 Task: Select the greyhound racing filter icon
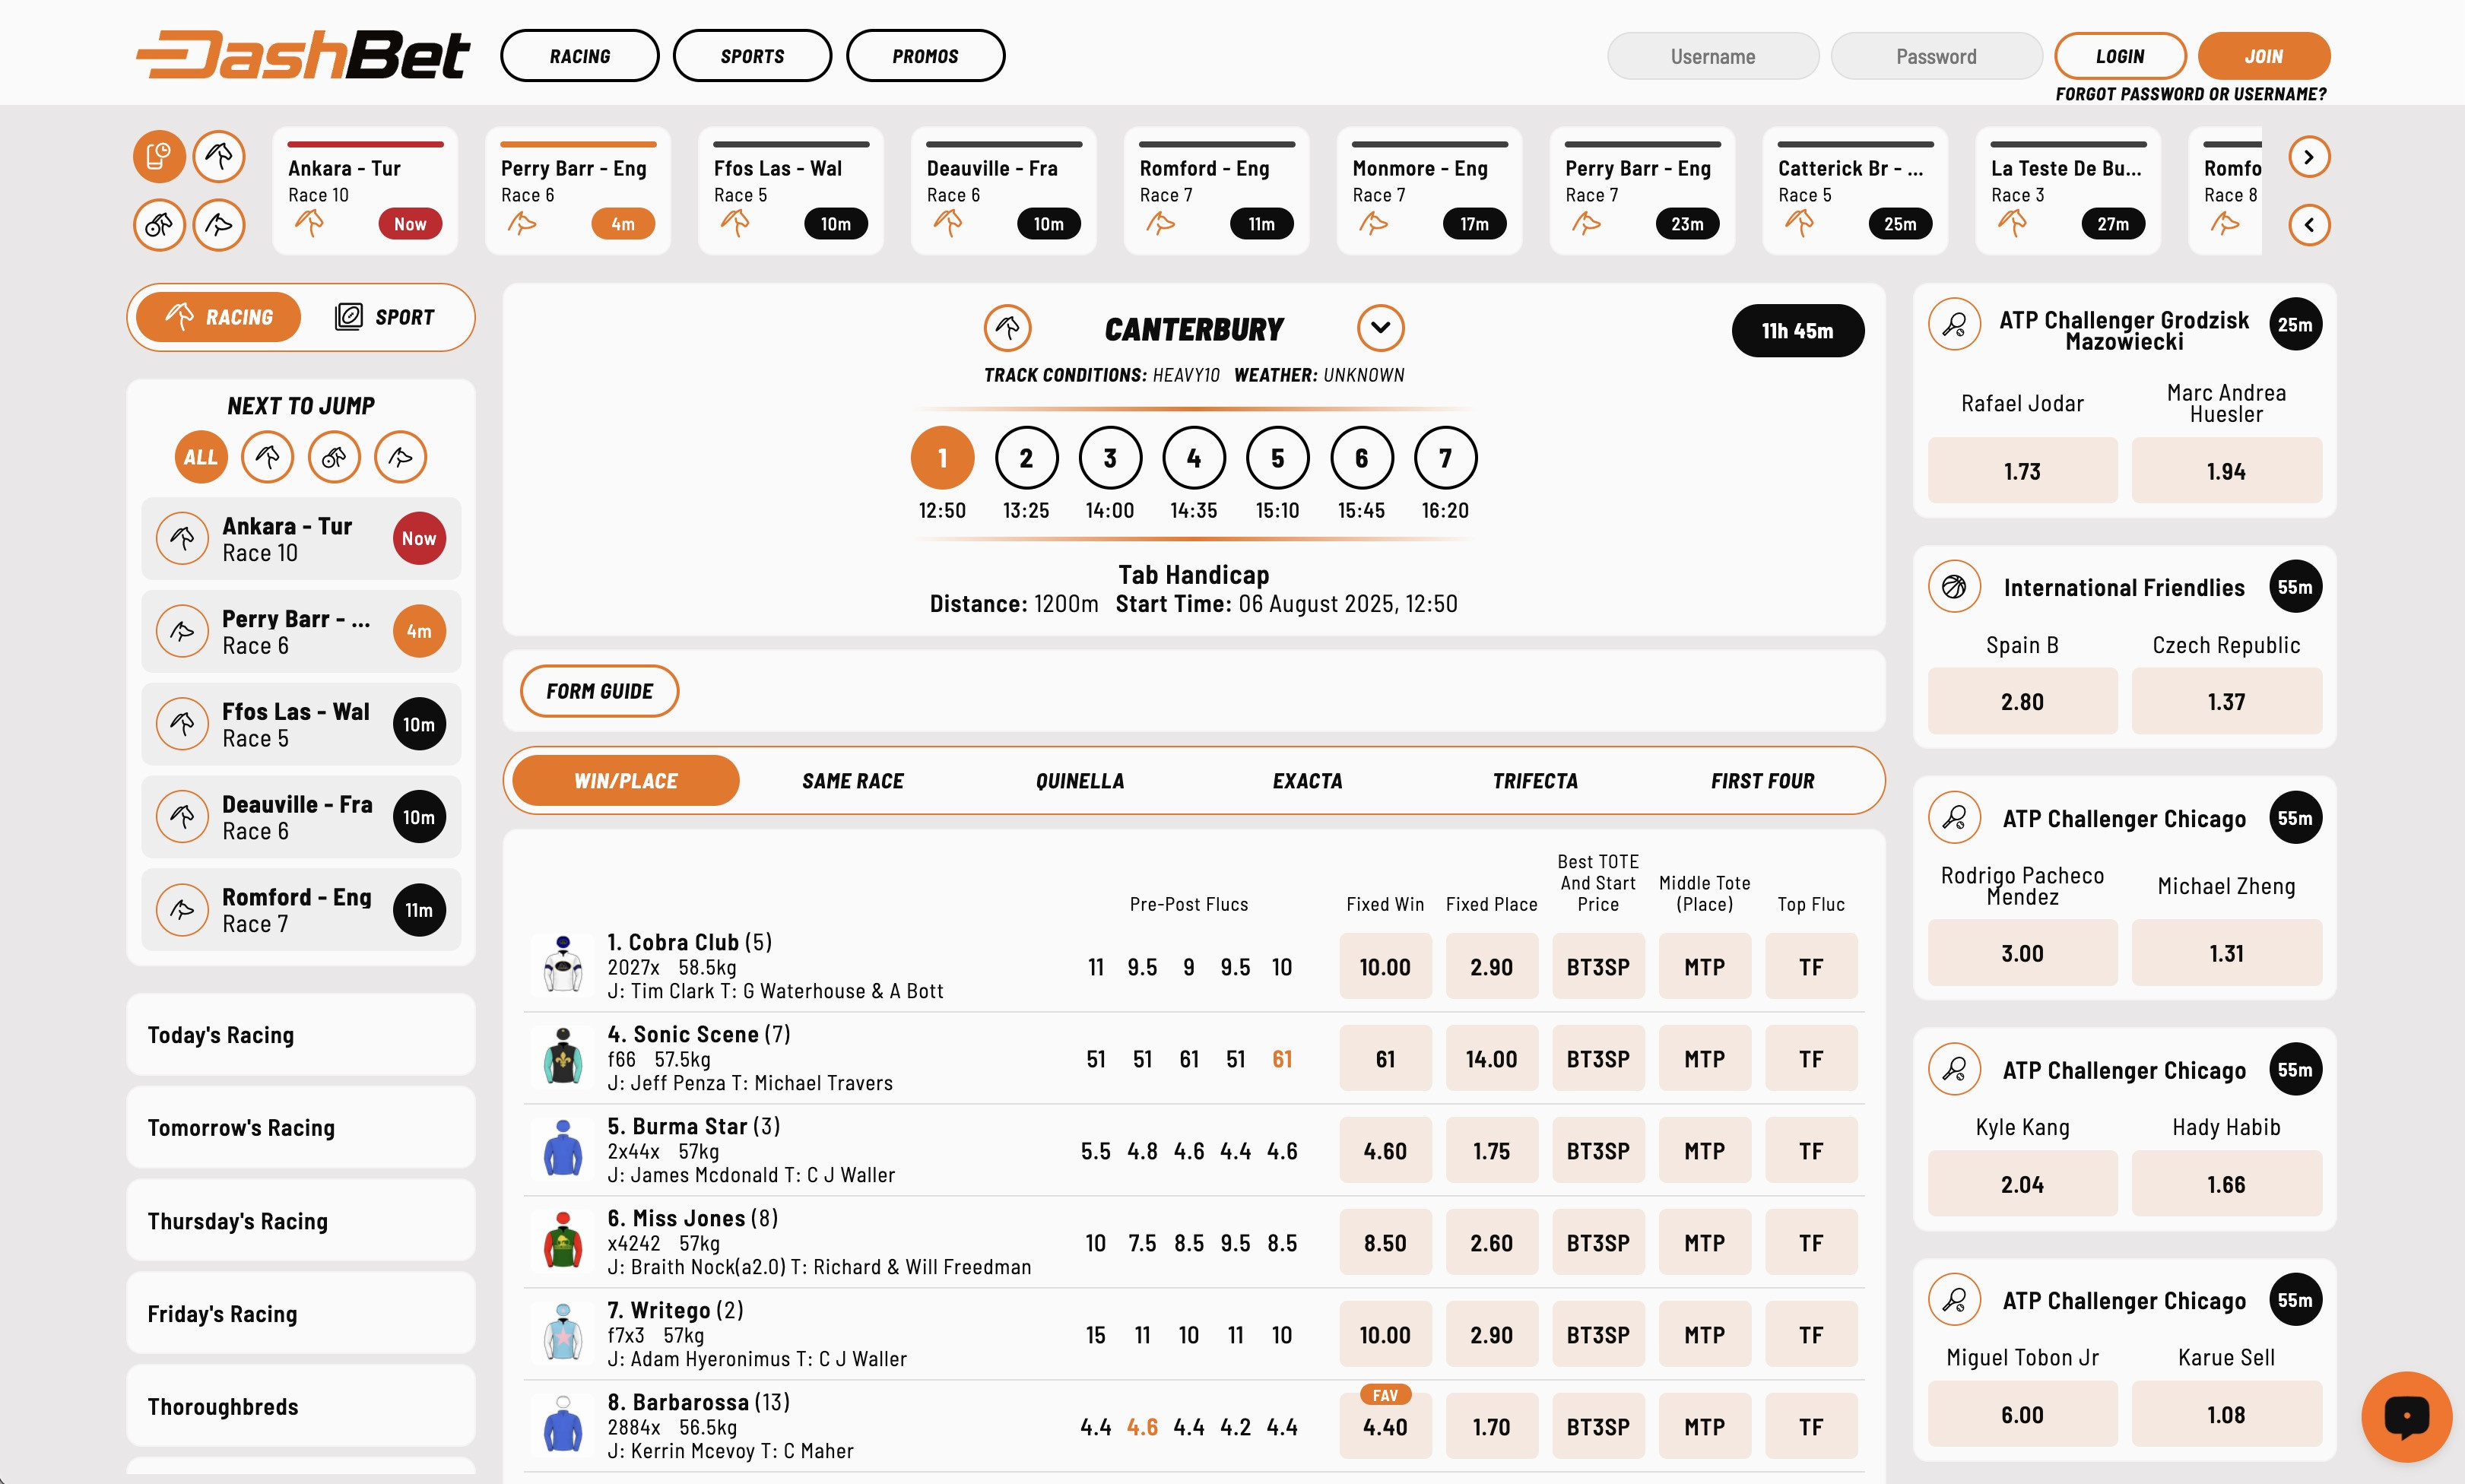(220, 225)
